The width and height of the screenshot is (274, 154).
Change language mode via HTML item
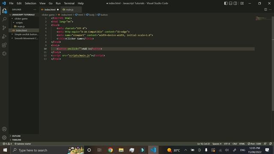coord(242,144)
